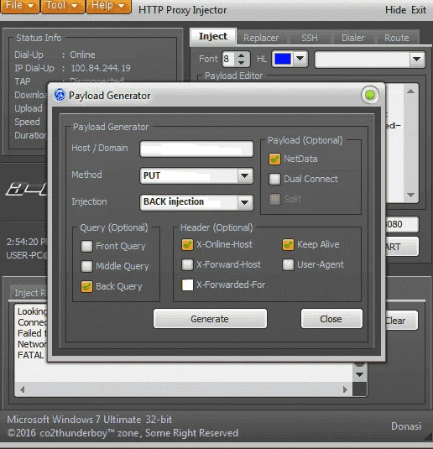Expand the empty combo box beside HL
The width and height of the screenshot is (433, 449).
[416, 60]
